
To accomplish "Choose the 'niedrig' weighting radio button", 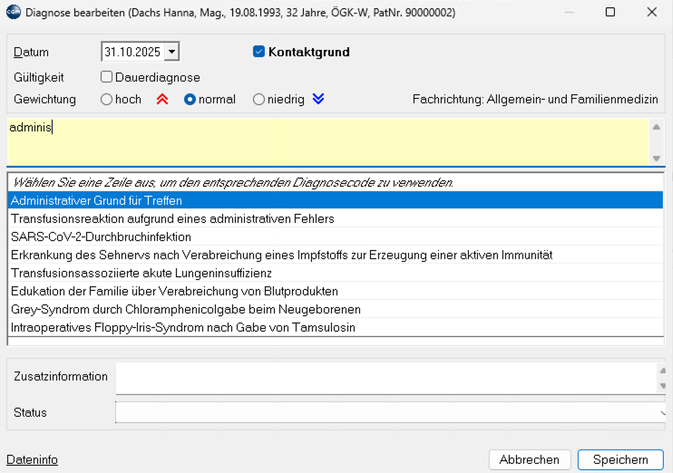I will point(259,100).
